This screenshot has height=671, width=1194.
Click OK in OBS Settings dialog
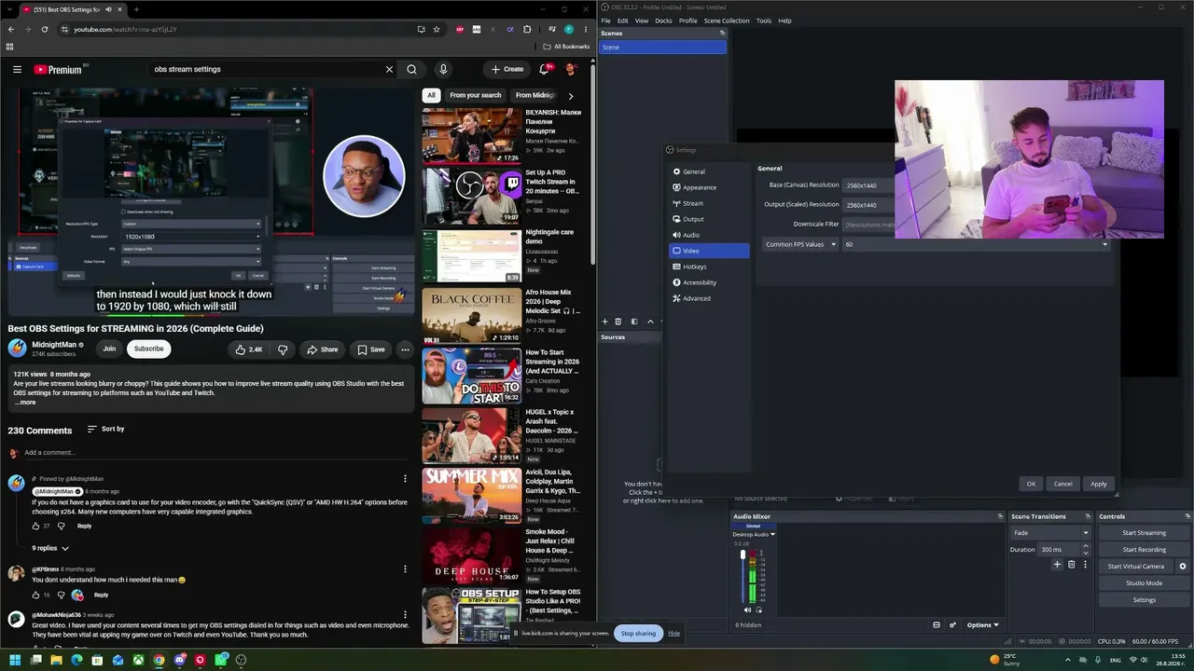pos(1031,484)
